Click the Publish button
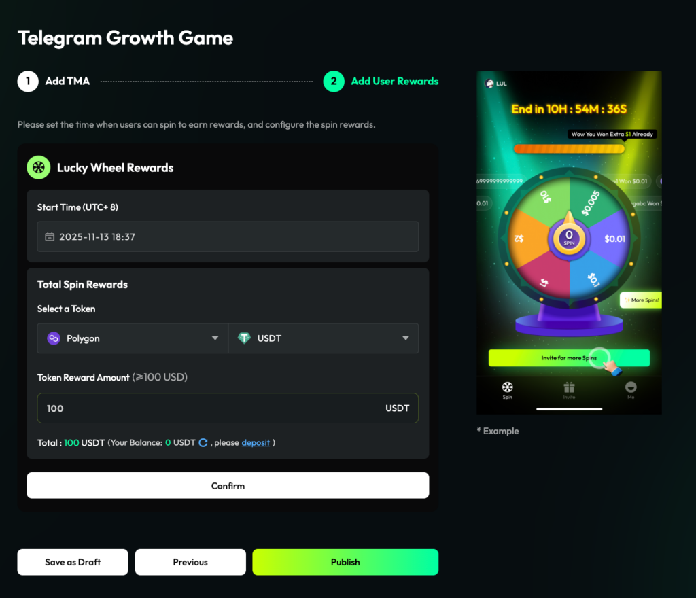 click(x=345, y=562)
